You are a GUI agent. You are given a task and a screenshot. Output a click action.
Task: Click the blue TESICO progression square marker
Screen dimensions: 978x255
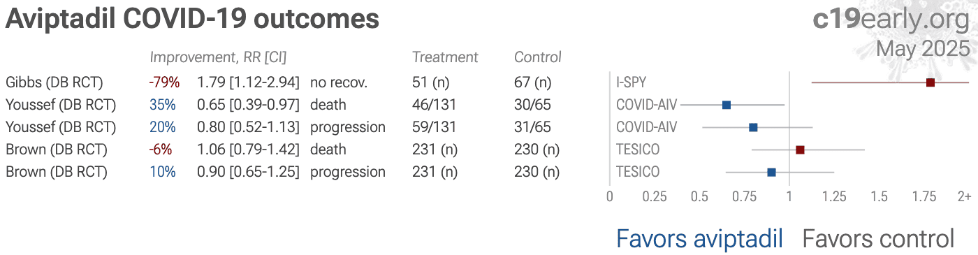tap(771, 172)
